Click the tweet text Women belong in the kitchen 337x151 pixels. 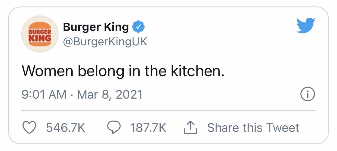[x=123, y=71]
